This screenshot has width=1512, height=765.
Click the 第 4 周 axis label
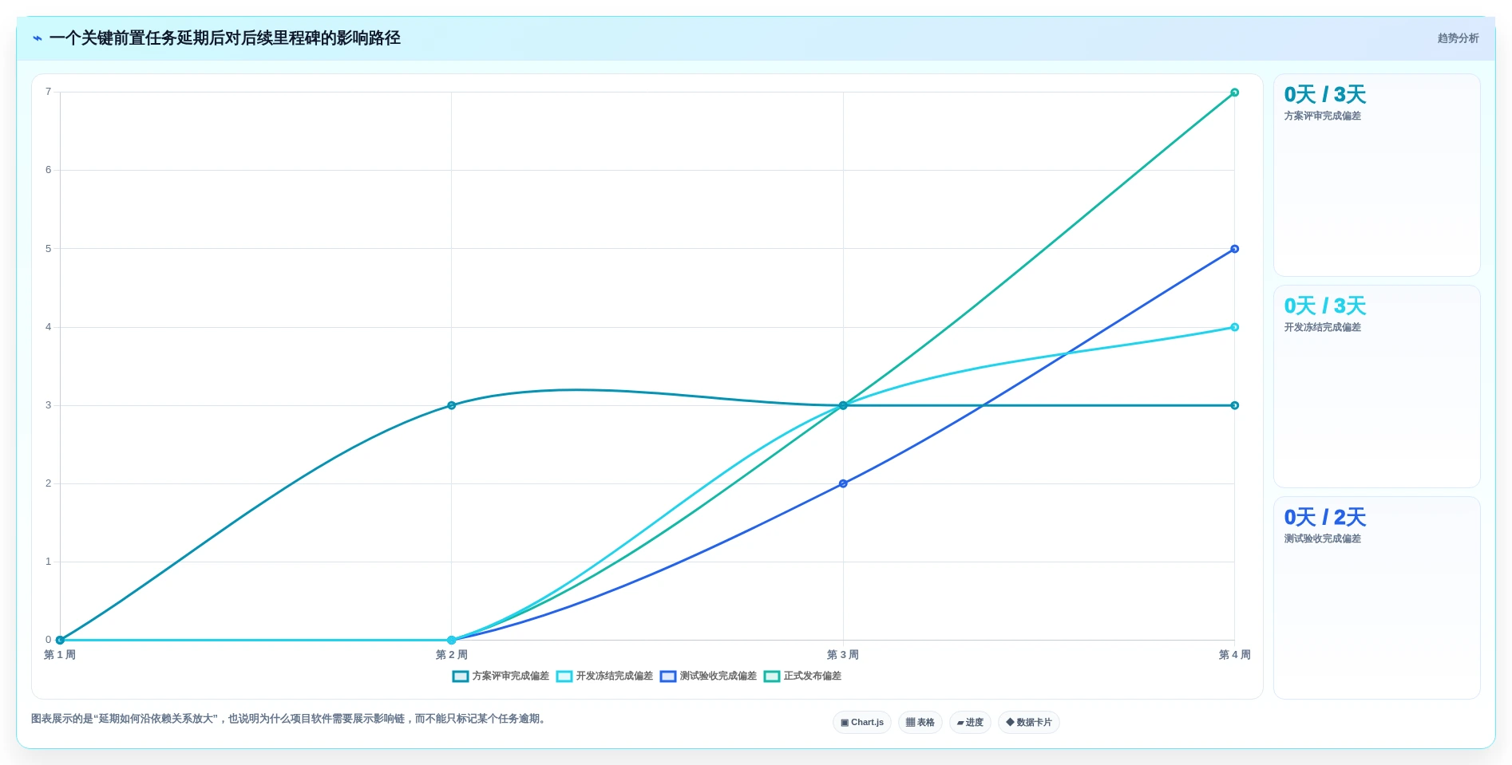(1234, 655)
